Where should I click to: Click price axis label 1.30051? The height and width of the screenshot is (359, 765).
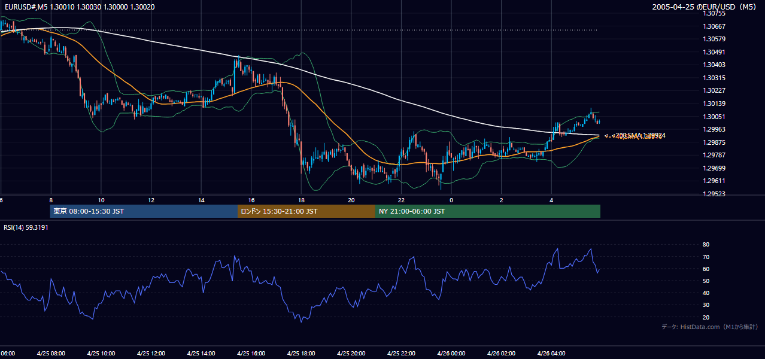(714, 117)
